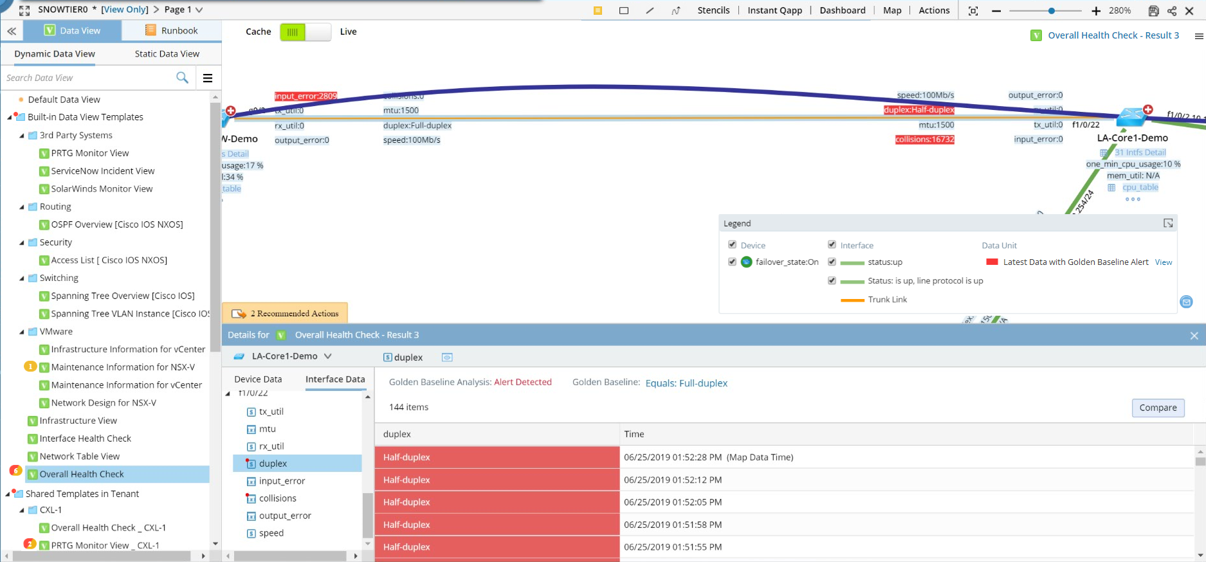Select the rectangle shape tool
This screenshot has width=1206, height=562.
point(623,10)
